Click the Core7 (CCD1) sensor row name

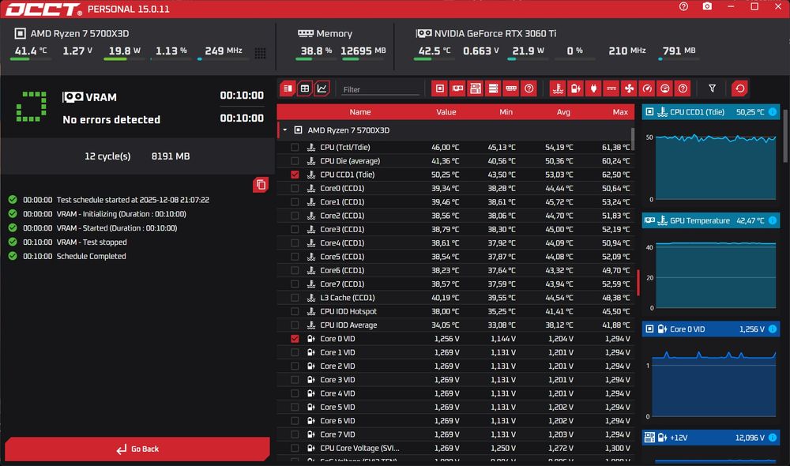coord(342,284)
